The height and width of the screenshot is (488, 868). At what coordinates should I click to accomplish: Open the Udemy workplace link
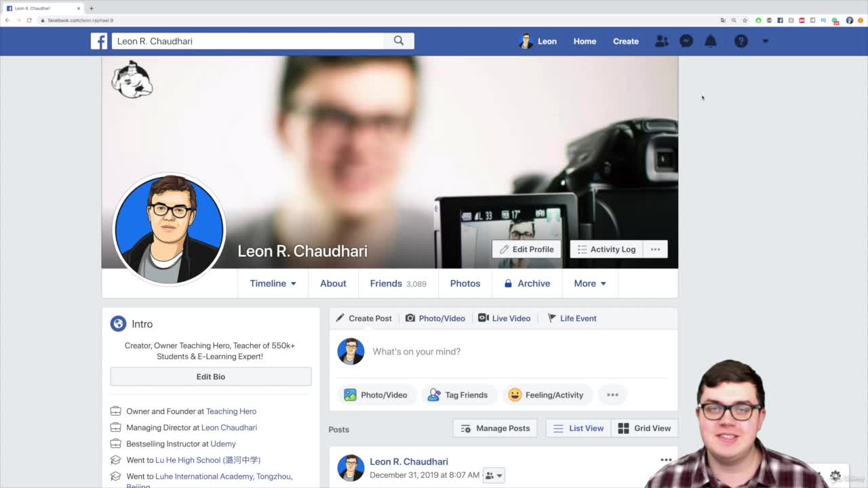coord(223,444)
